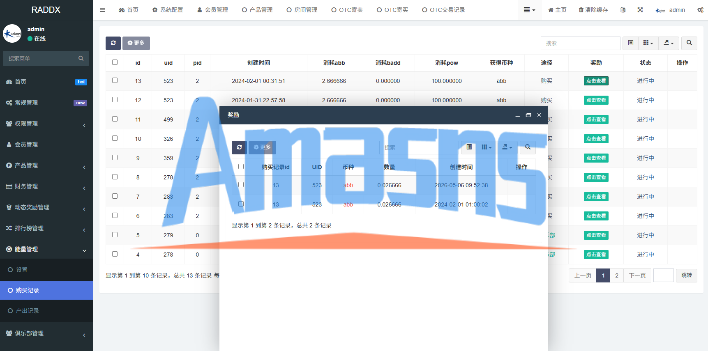Image resolution: width=708 pixels, height=351 pixels.
Task: Toggle the sidebar hamburger menu icon
Action: (103, 10)
